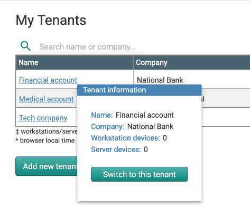
Task: Click the Name label in tenant popup
Action: tap(102, 115)
